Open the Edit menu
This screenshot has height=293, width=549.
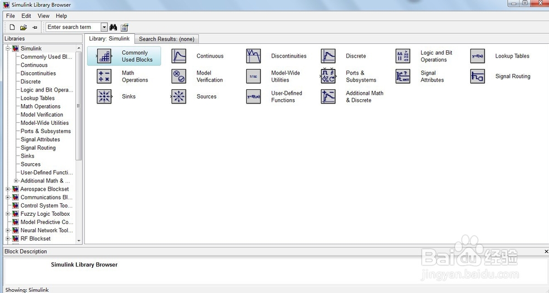point(26,16)
